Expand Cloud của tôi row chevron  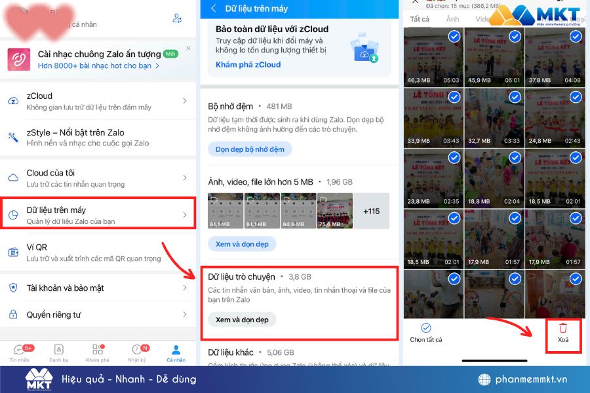[185, 178]
